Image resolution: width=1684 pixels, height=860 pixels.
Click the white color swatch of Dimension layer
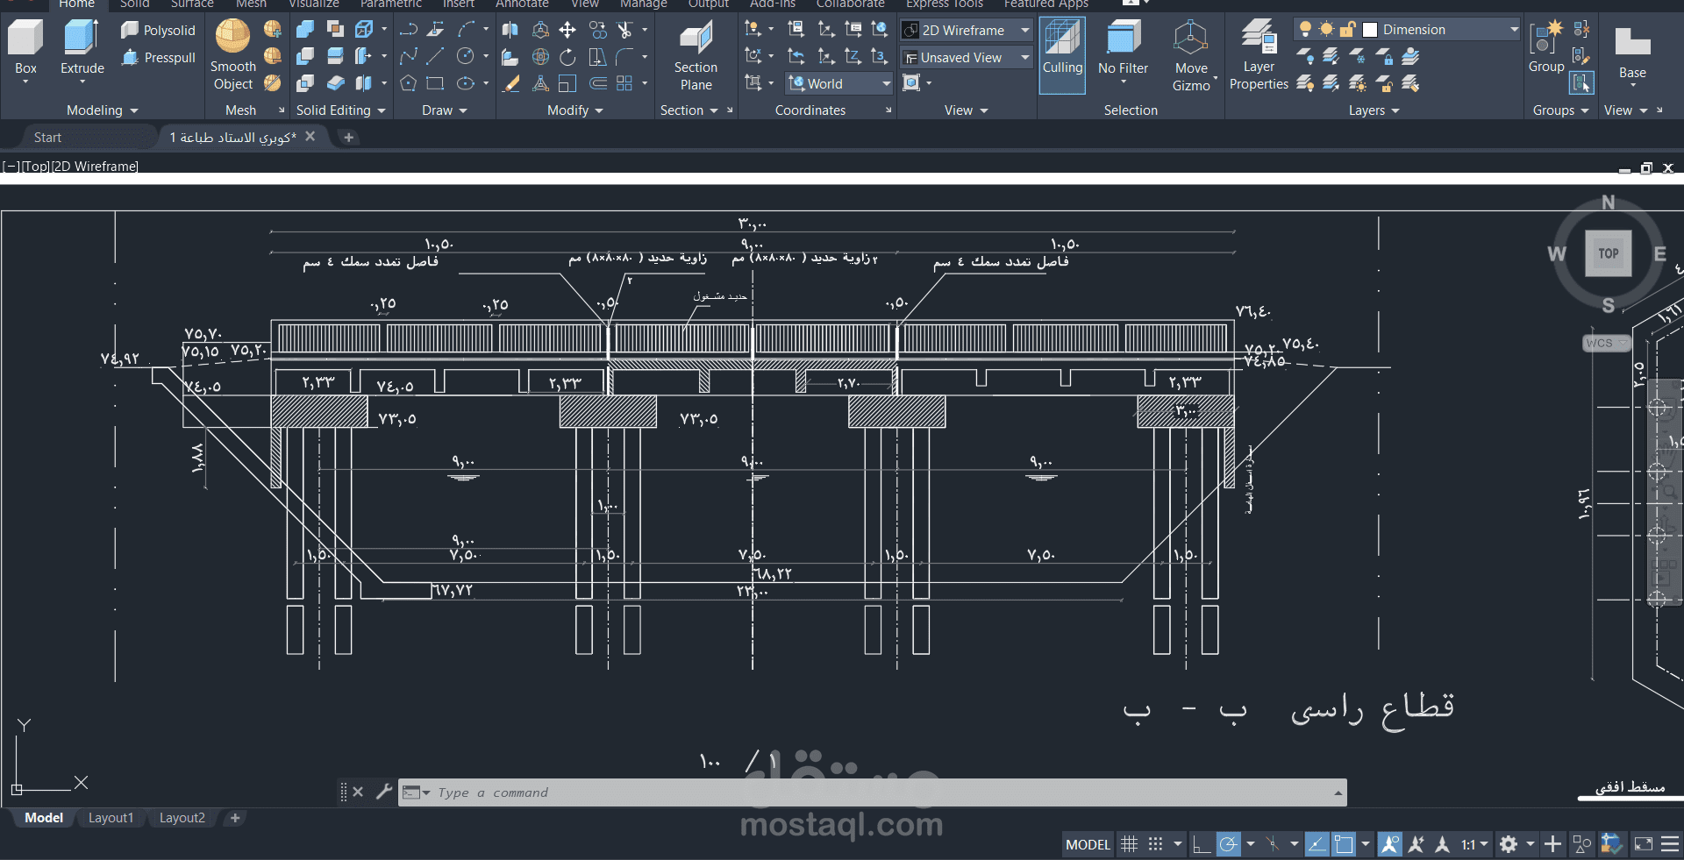tap(1370, 30)
